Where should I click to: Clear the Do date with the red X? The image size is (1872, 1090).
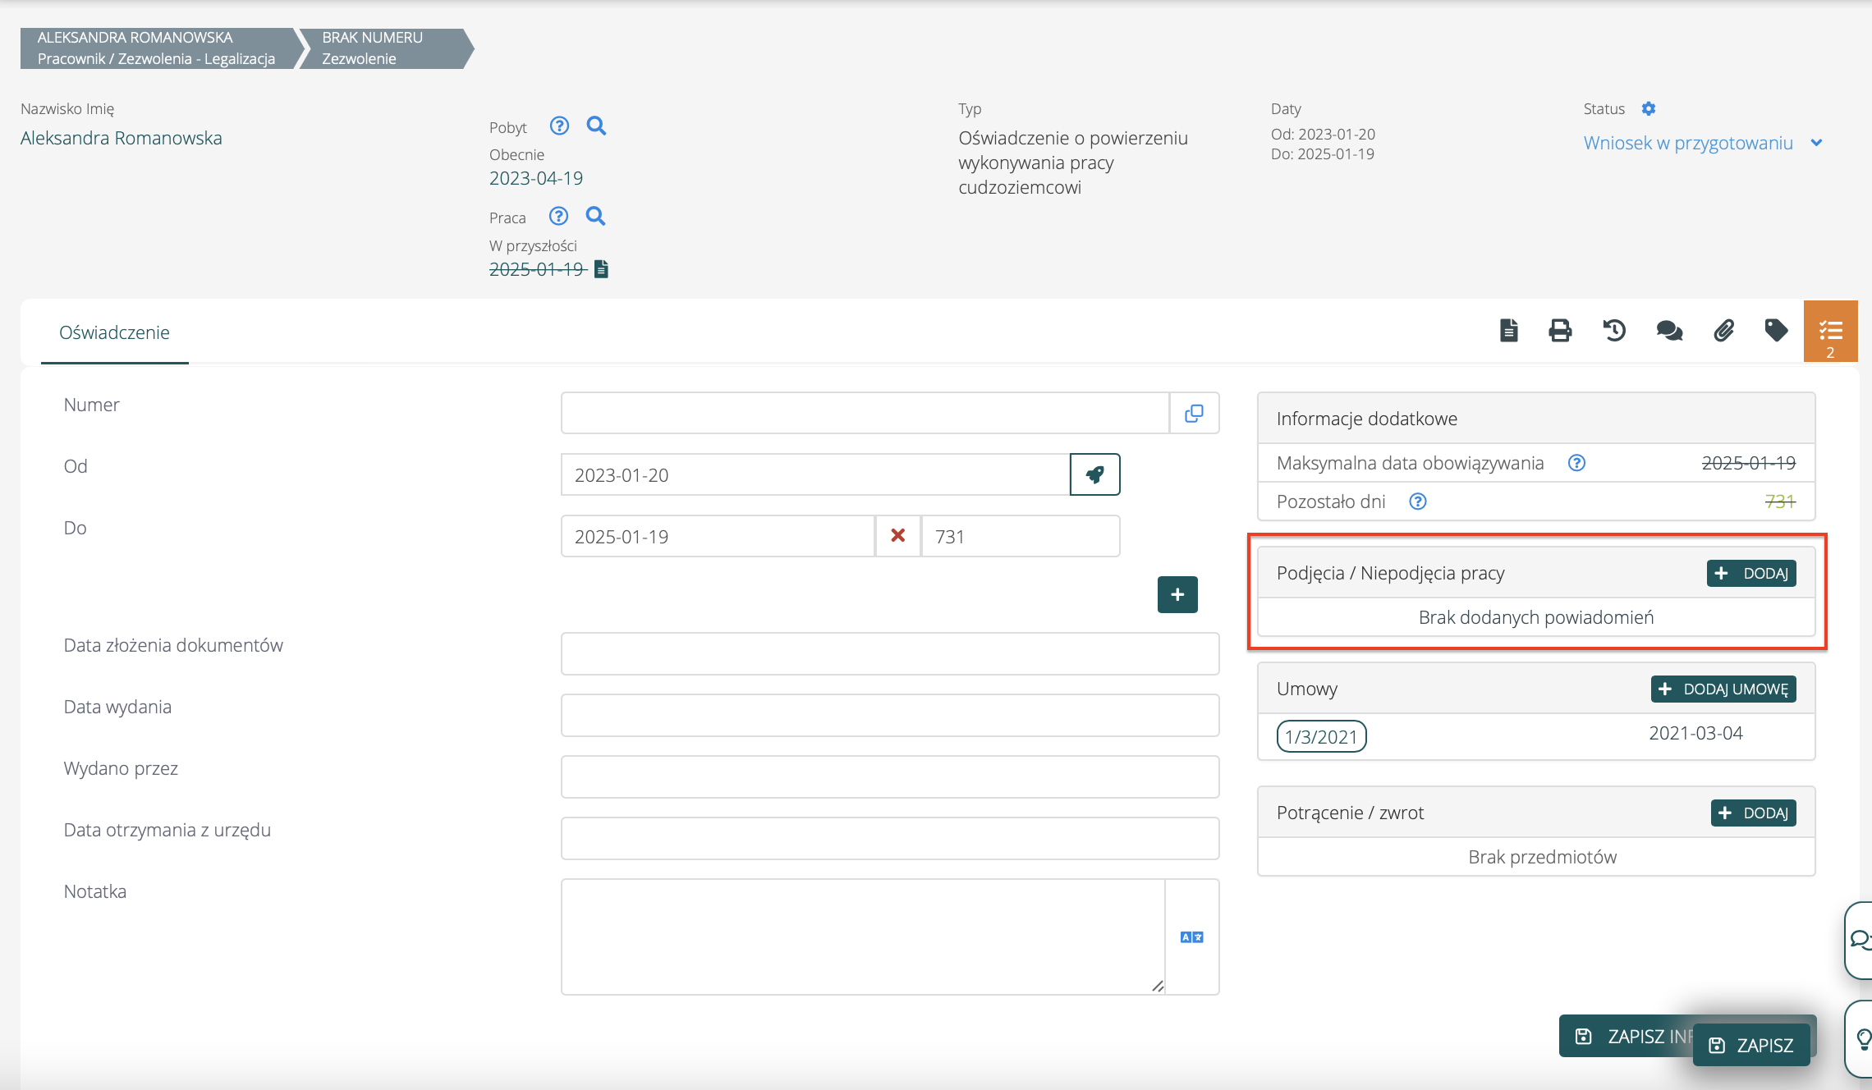pos(897,536)
